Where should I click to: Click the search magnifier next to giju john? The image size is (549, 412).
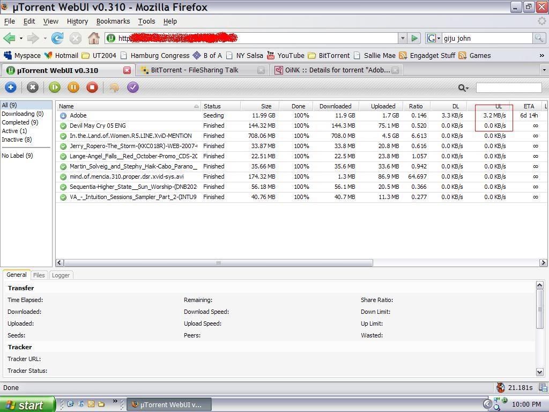pos(539,38)
